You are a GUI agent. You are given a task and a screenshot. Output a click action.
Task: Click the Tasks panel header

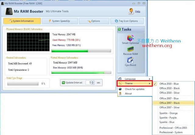pos(131,29)
